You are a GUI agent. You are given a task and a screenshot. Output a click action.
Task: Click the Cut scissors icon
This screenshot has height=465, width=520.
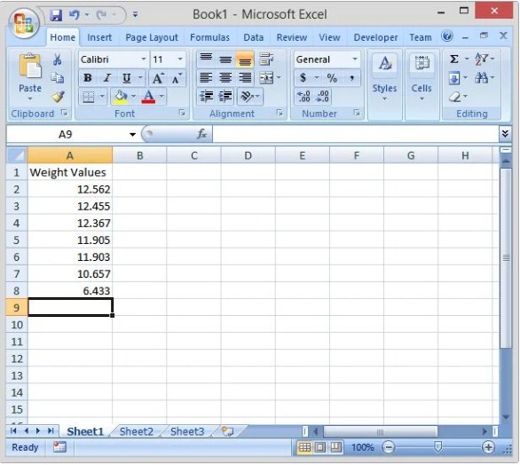pyautogui.click(x=58, y=59)
